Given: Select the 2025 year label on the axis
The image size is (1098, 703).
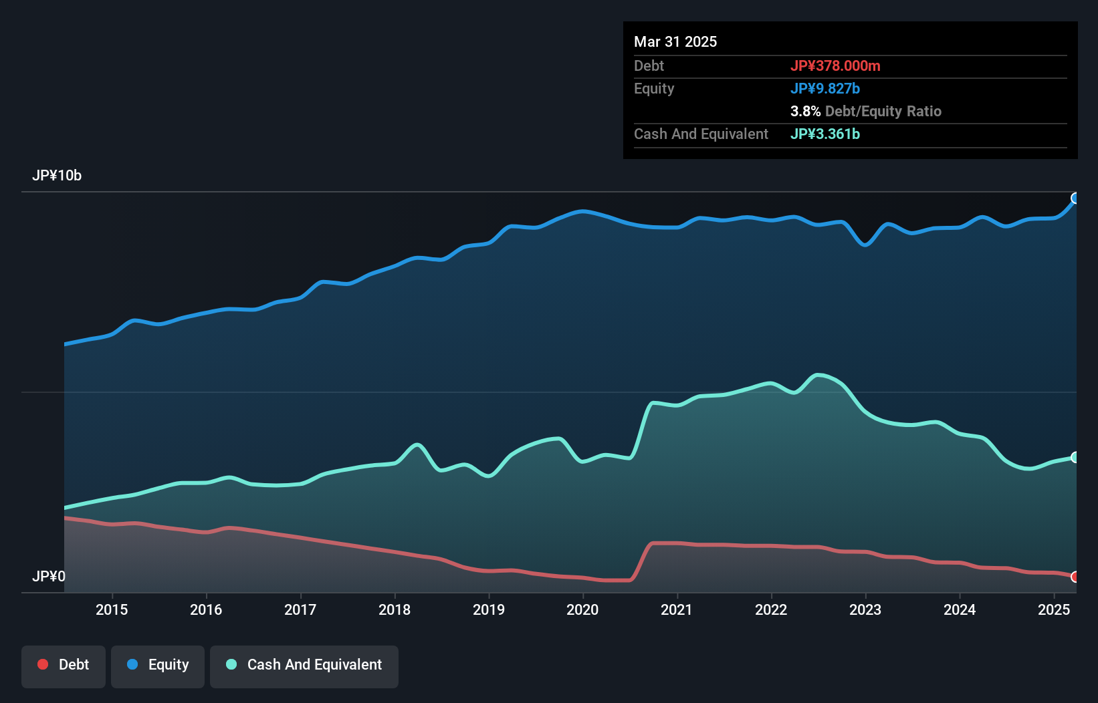Looking at the screenshot, I should coord(1055,610).
